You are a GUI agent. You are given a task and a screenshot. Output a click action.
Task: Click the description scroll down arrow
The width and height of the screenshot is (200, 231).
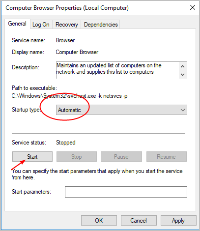click(x=183, y=75)
